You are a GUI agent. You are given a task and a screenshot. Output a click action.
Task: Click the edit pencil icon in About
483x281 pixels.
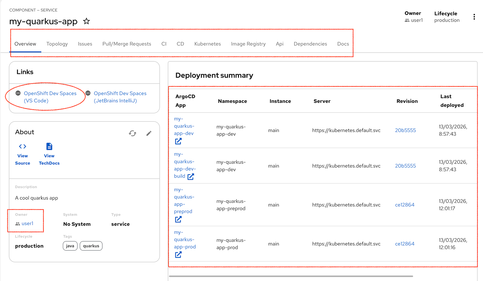point(149,133)
